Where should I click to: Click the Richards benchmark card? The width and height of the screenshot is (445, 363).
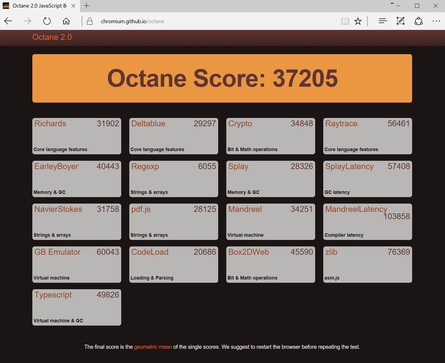(77, 136)
